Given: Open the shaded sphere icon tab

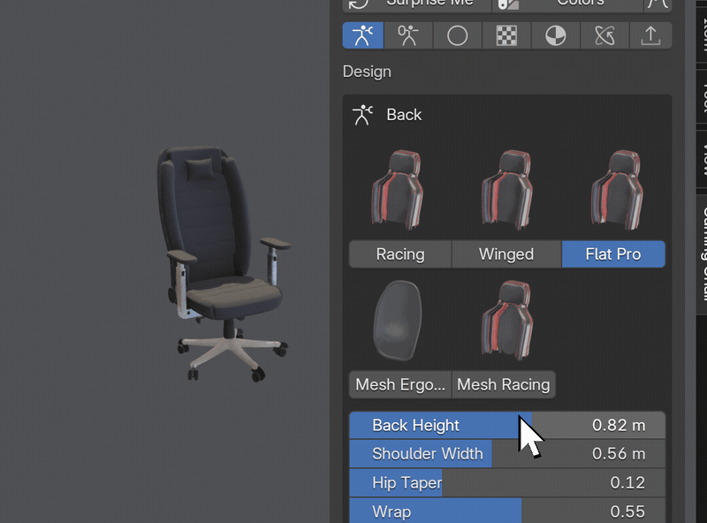Looking at the screenshot, I should [556, 35].
